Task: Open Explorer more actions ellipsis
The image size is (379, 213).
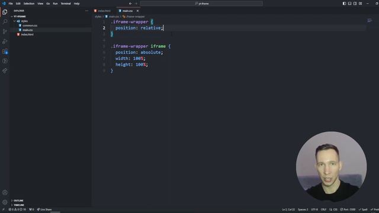Action: (87, 11)
